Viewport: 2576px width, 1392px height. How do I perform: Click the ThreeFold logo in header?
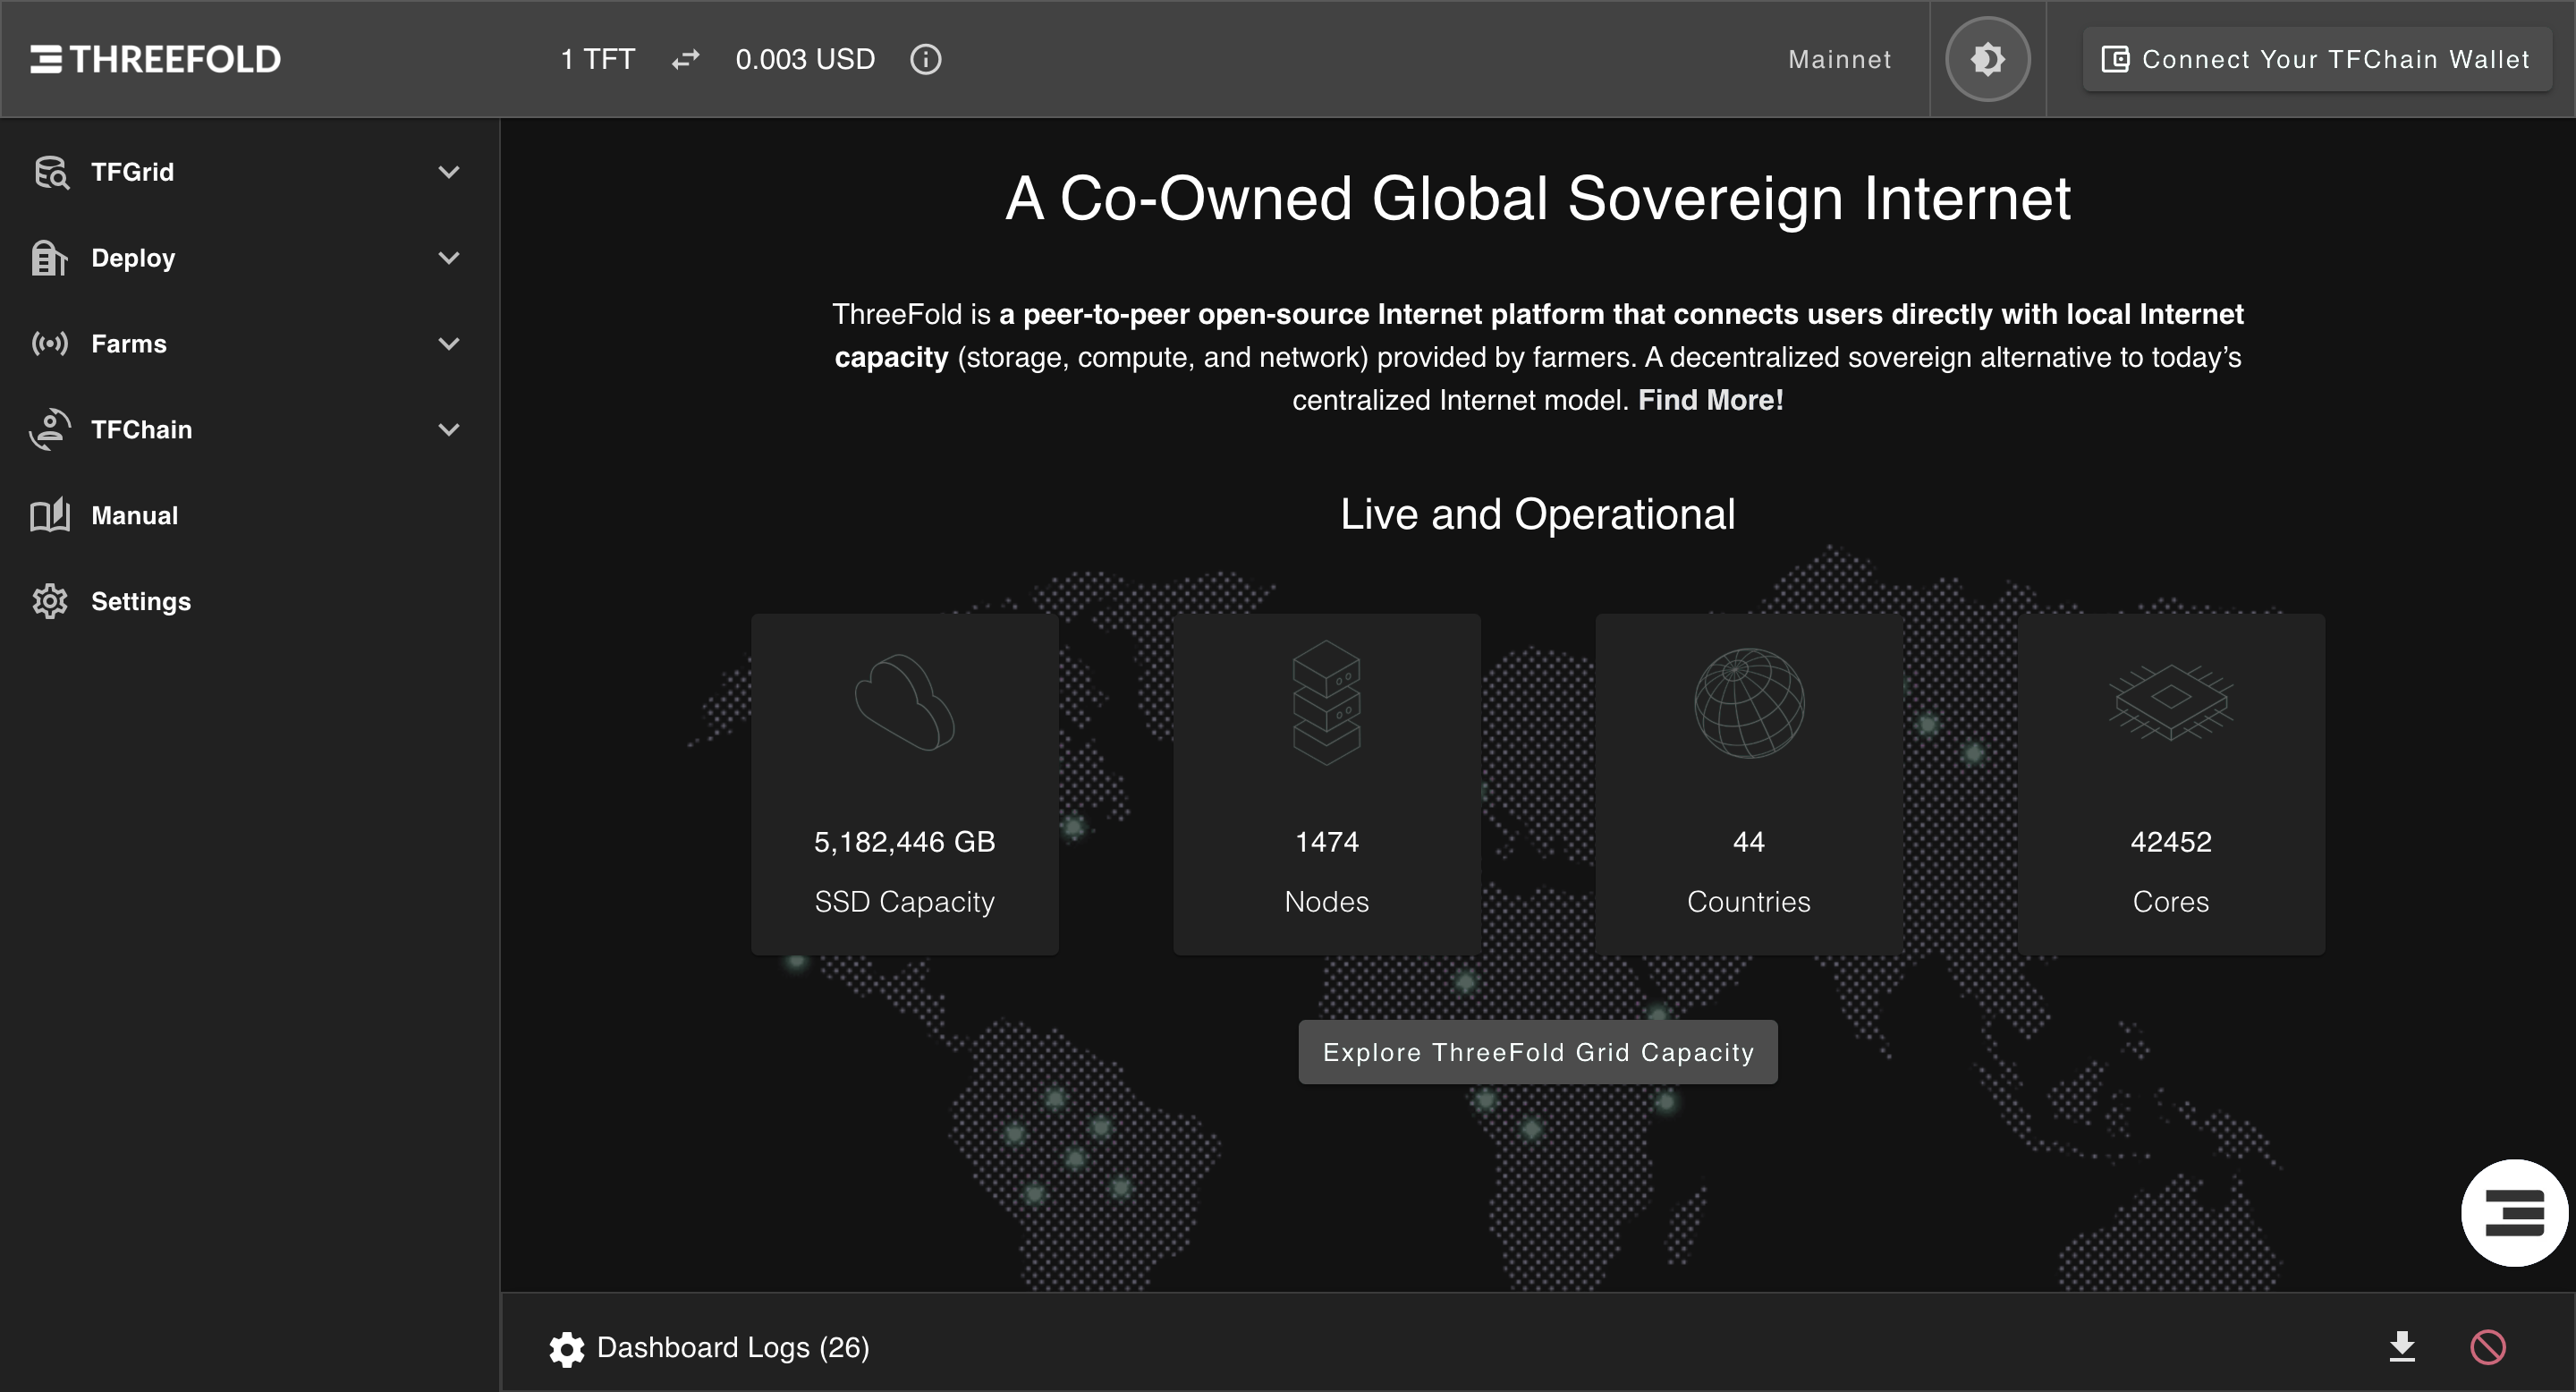pyautogui.click(x=156, y=59)
